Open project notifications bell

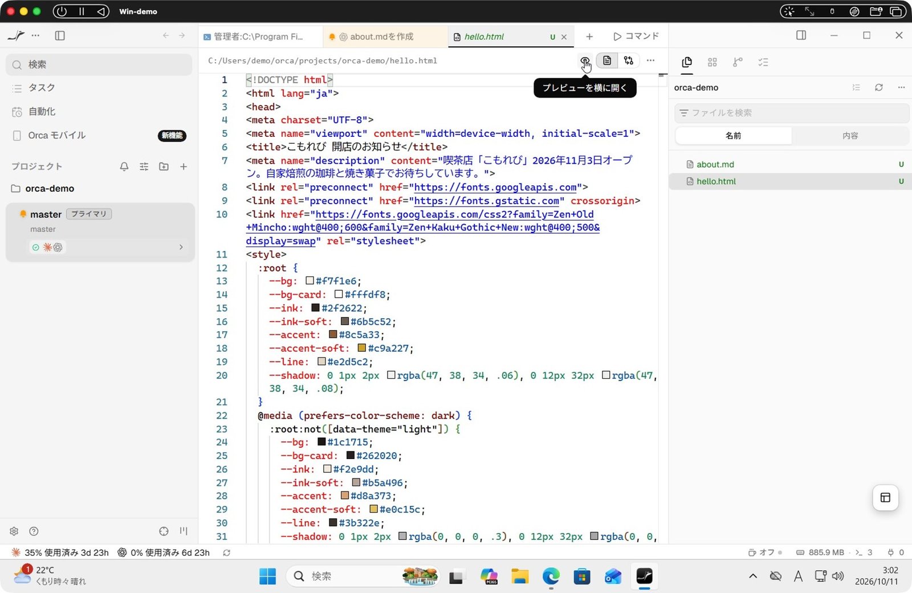click(x=124, y=166)
